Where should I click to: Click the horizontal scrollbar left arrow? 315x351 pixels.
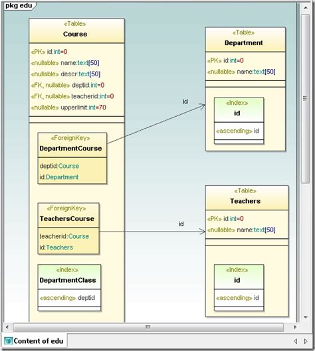7,327
